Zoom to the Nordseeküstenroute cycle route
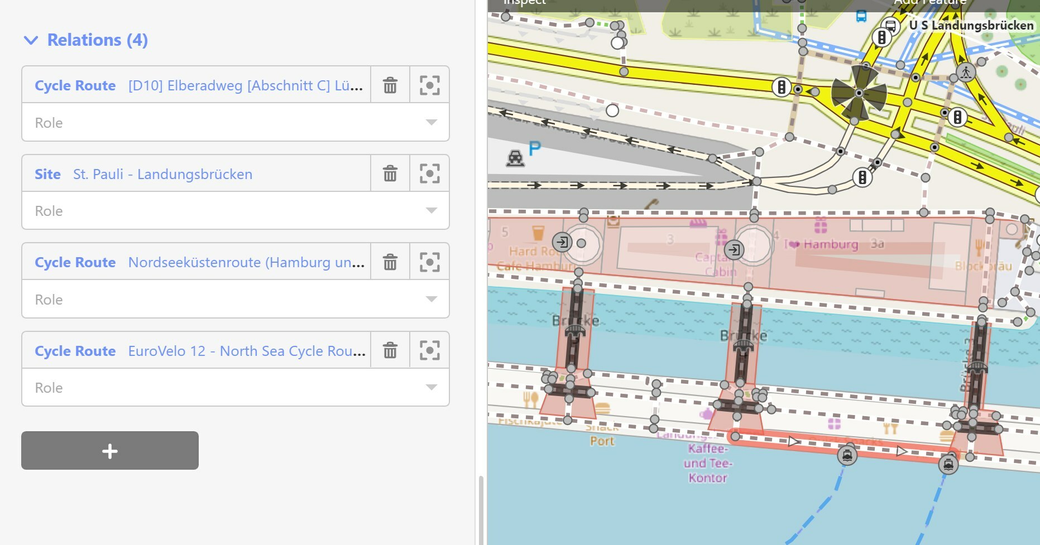Screen dimensions: 1040x545 (429, 262)
